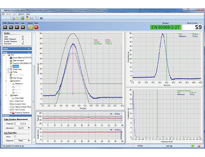Advance to the Next shock record
This screenshot has width=205, height=157.
(x=17, y=27)
